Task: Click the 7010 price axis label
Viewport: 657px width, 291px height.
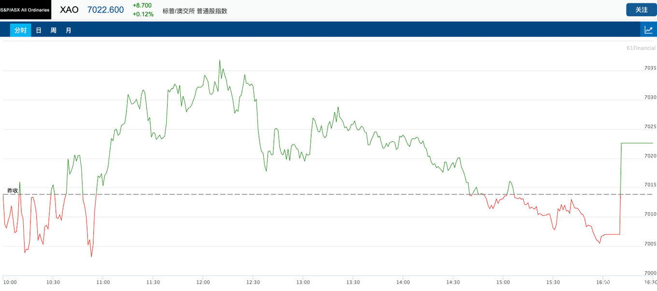Action: tap(650, 214)
